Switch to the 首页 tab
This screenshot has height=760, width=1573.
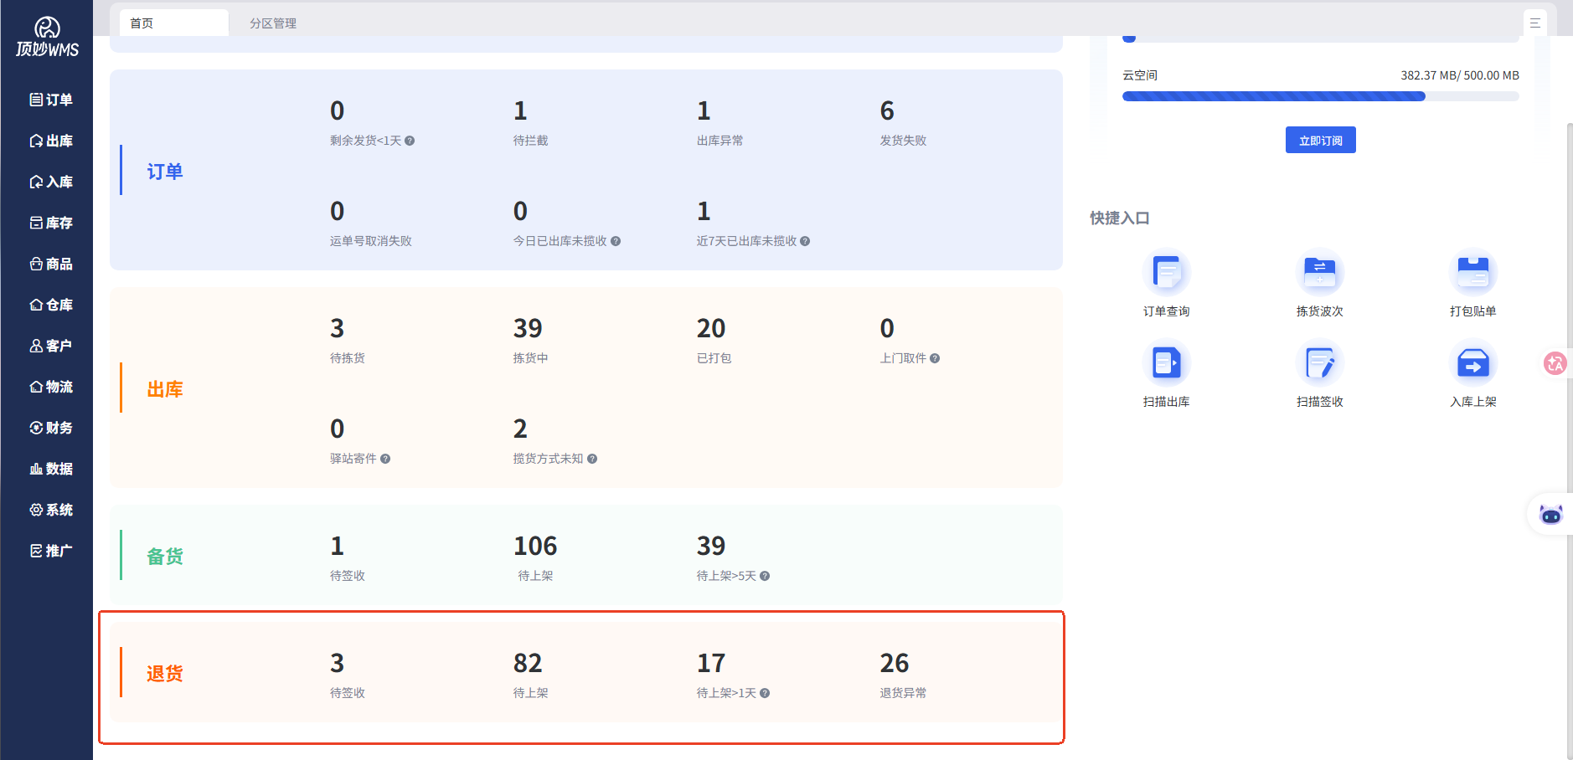[x=173, y=23]
